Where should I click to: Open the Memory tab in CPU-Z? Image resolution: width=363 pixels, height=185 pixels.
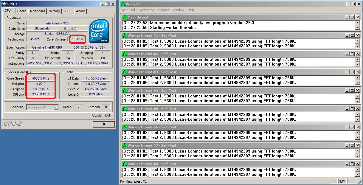54,11
